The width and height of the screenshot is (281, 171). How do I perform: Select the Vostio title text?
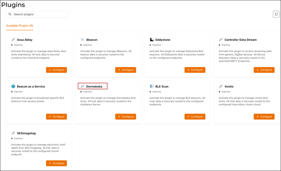pos(229,86)
